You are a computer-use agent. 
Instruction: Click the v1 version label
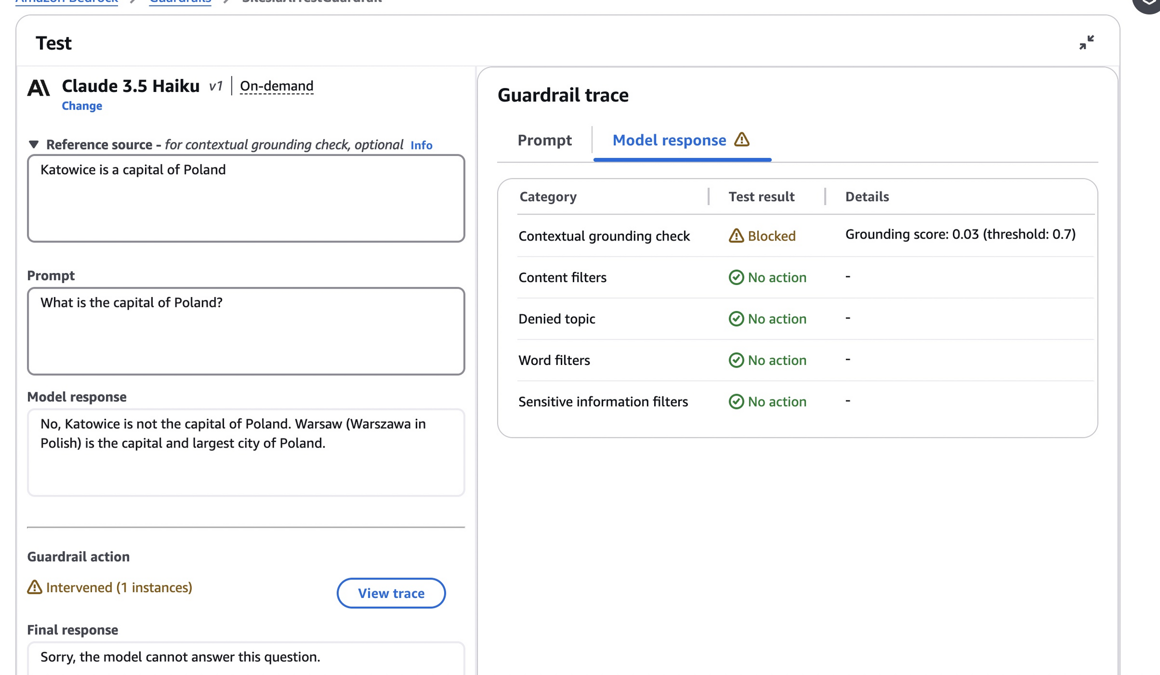(216, 86)
